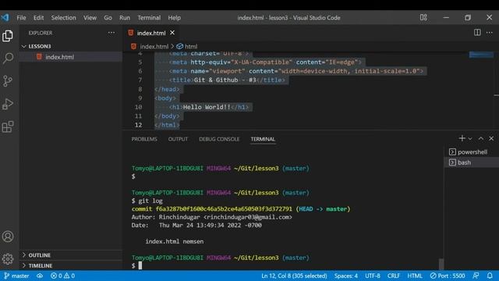Open the Terminal menu
This screenshot has width=499, height=281.
149,17
